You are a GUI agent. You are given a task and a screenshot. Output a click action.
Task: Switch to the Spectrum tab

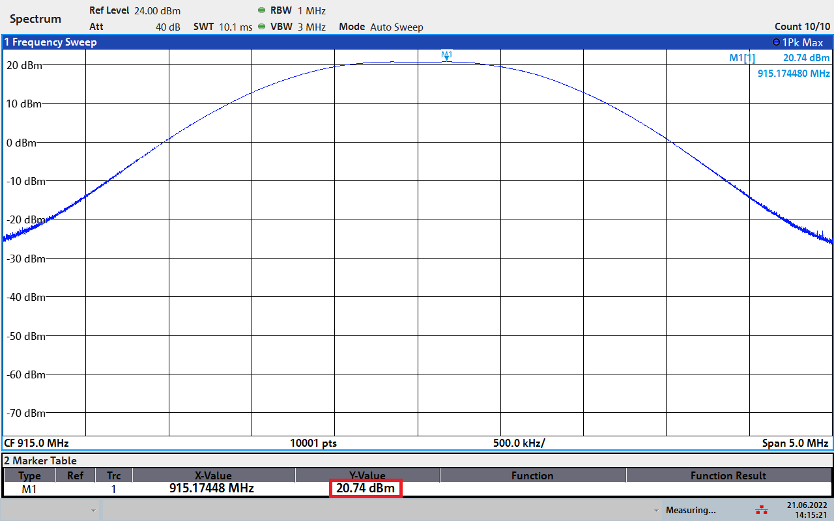tap(35, 19)
